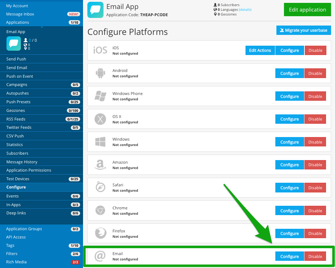Click the Email App thumbnail icon in sidebar
Screen dimensions: 335x268
(14, 44)
